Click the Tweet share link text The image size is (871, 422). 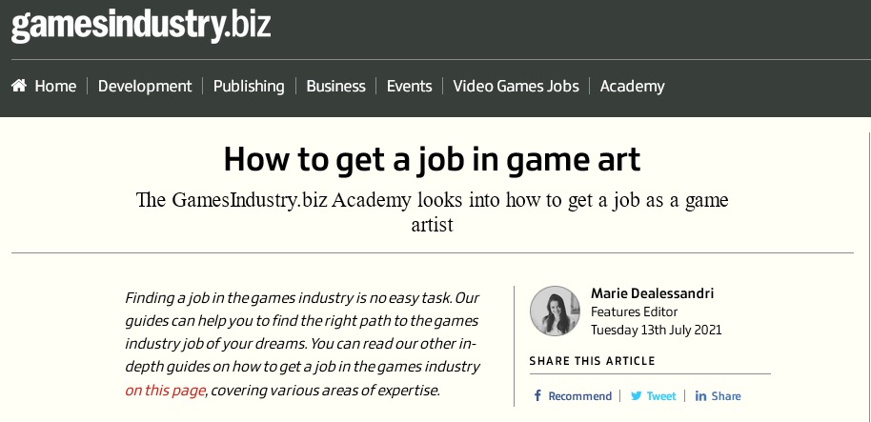pyautogui.click(x=661, y=396)
